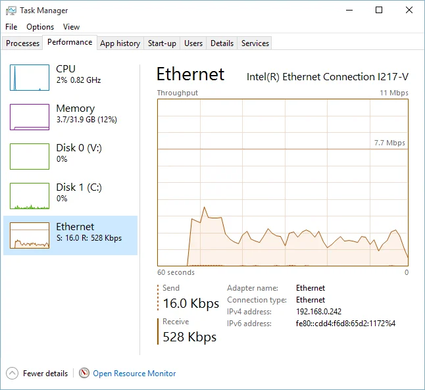This screenshot has height=390, width=425.
Task: Click the Resource Monitor gauge icon
Action: point(84,373)
